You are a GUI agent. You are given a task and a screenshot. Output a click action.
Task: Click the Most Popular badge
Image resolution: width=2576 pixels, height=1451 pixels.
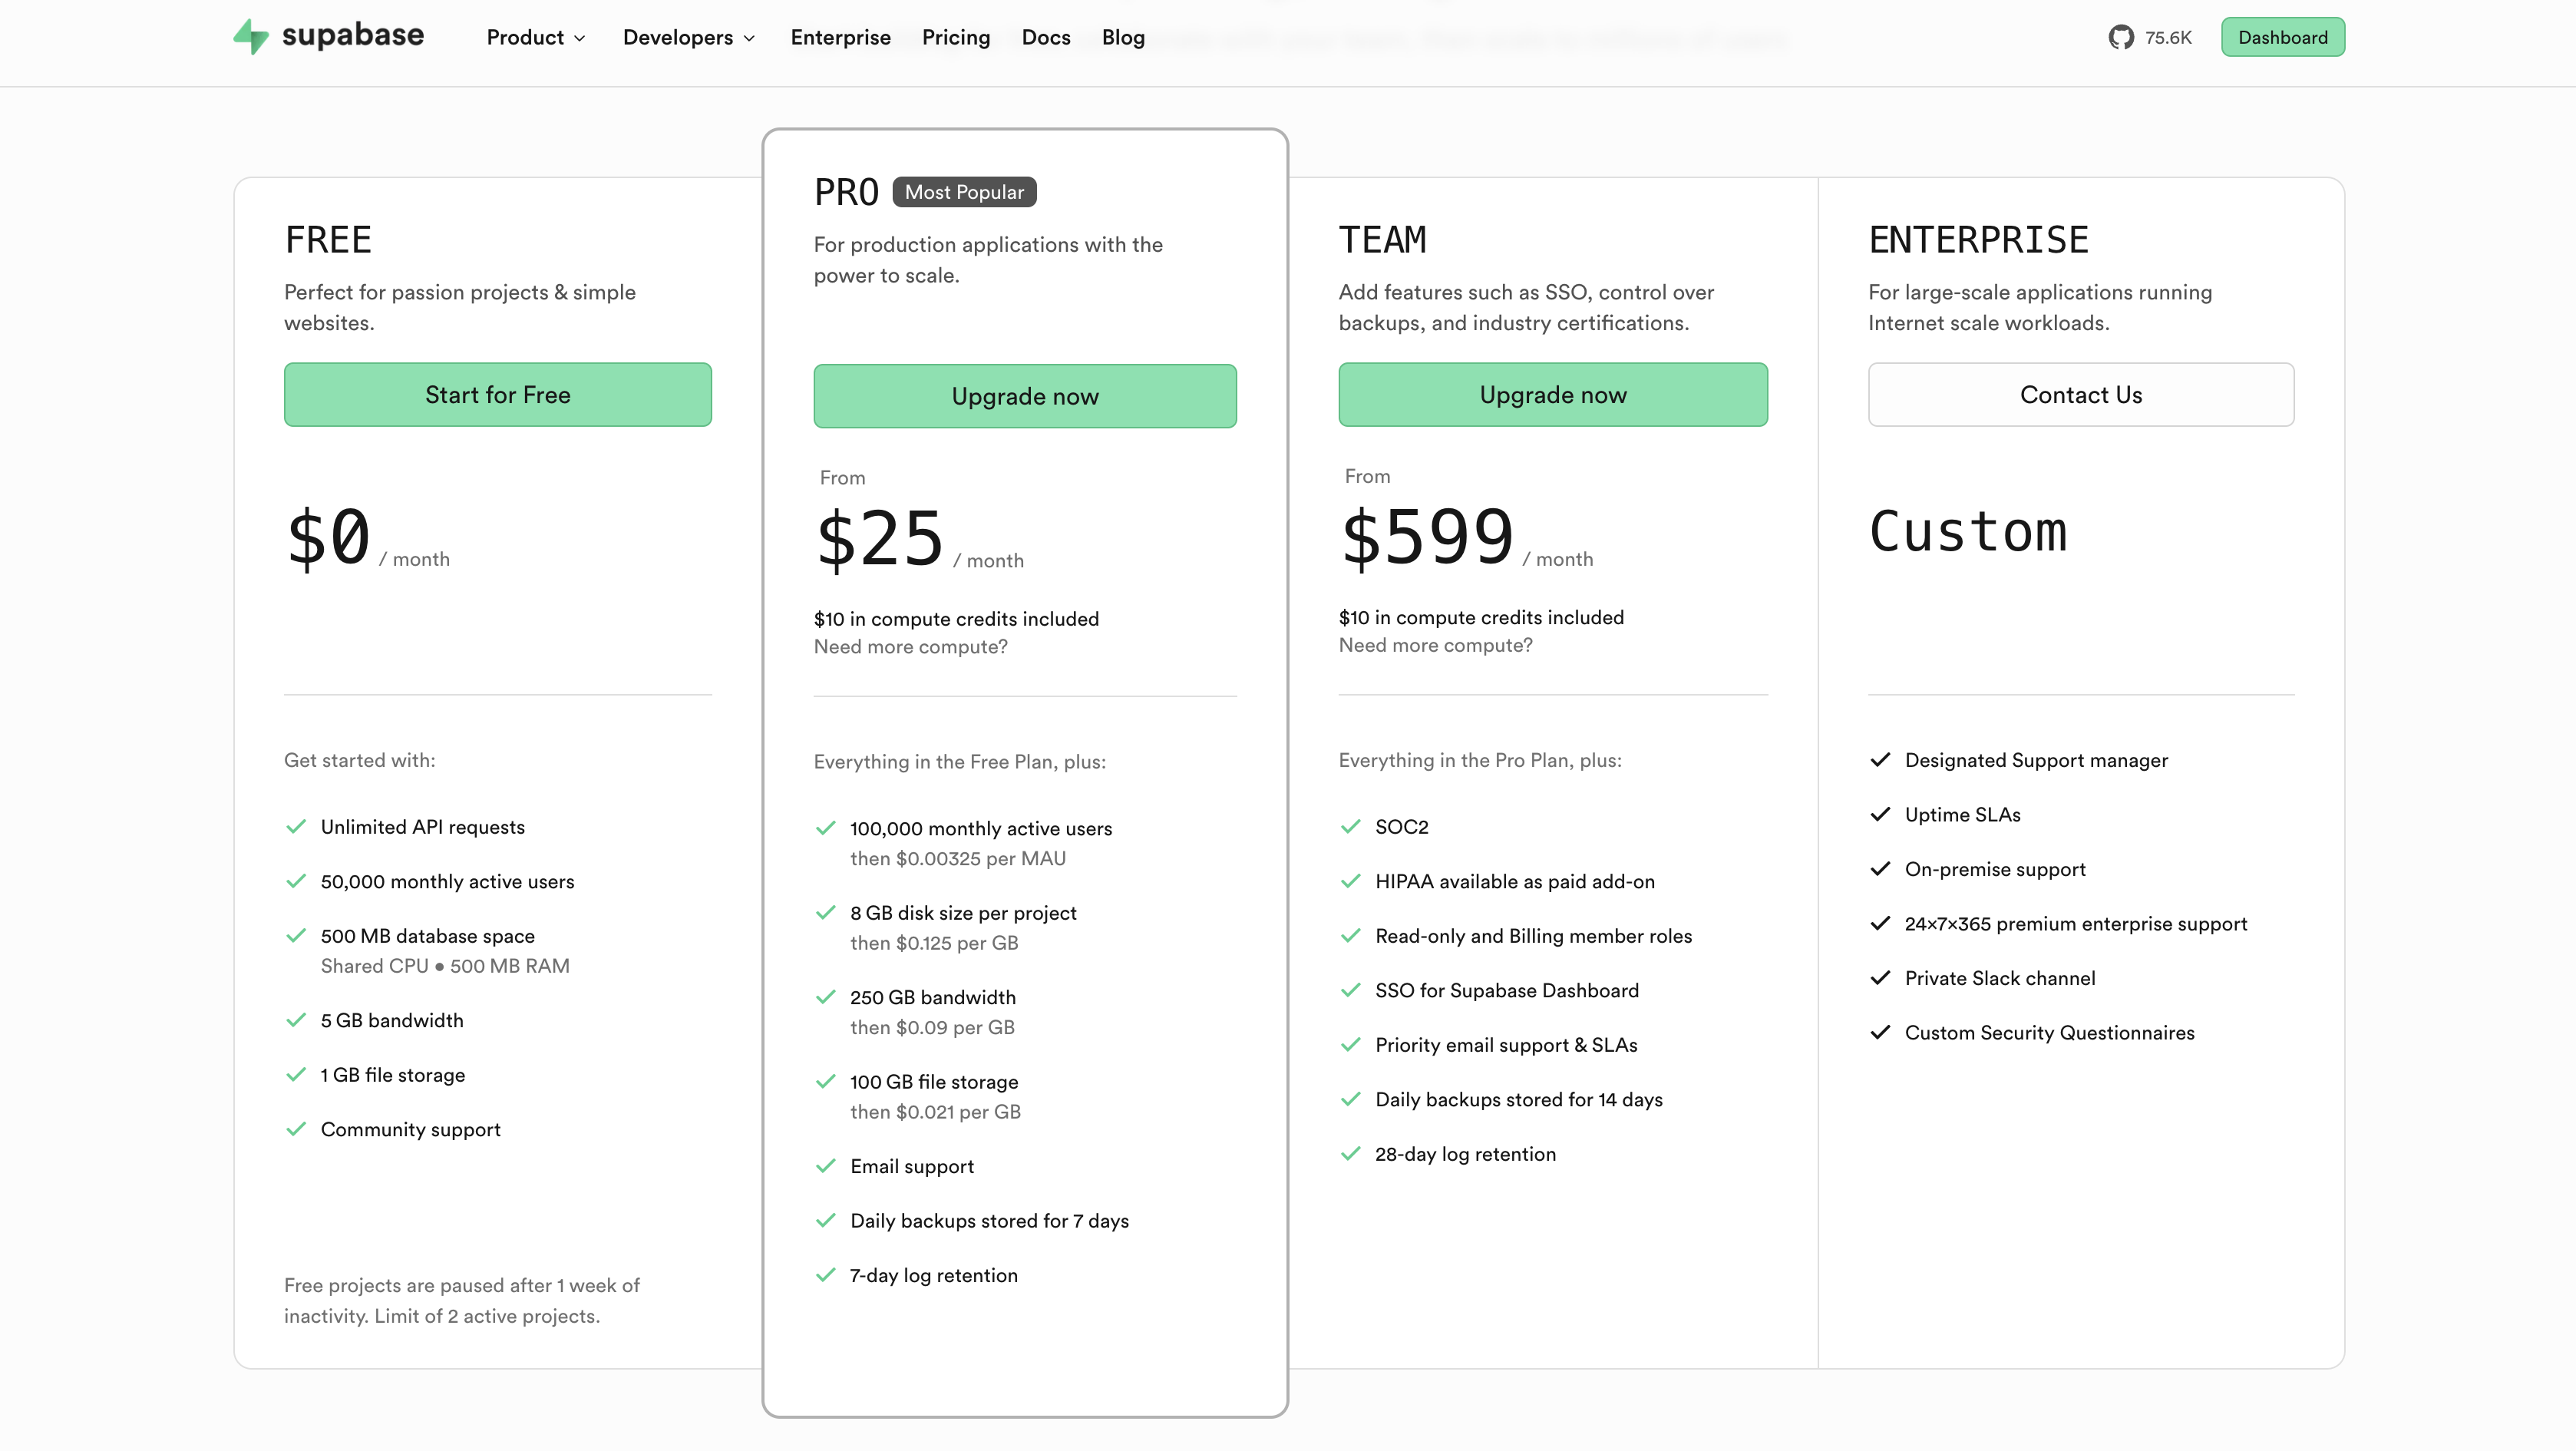pyautogui.click(x=964, y=191)
